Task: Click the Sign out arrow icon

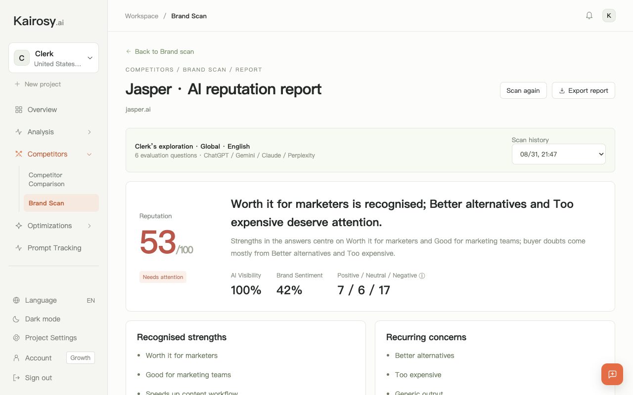Action: 16,378
